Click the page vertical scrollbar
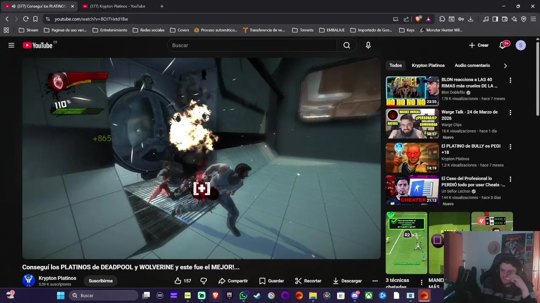The image size is (540, 303). pyautogui.click(x=537, y=78)
